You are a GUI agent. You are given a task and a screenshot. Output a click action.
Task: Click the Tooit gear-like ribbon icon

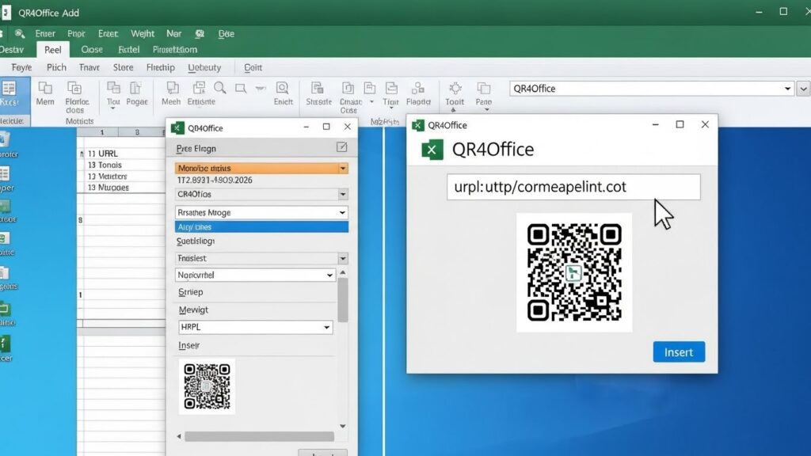455,89
